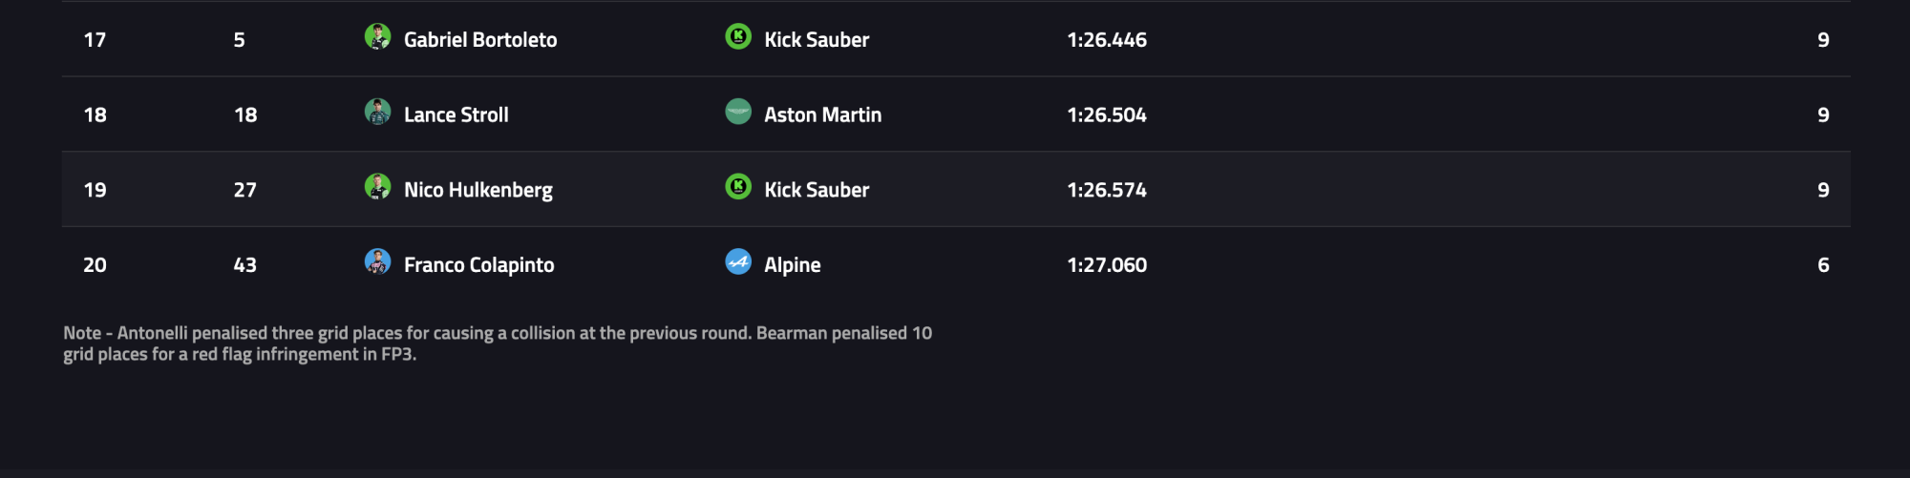Click the 1:27.060 lap time
Image resolution: width=1910 pixels, height=478 pixels.
tap(1107, 265)
